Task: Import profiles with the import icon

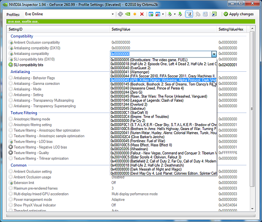Action: coord(180,14)
